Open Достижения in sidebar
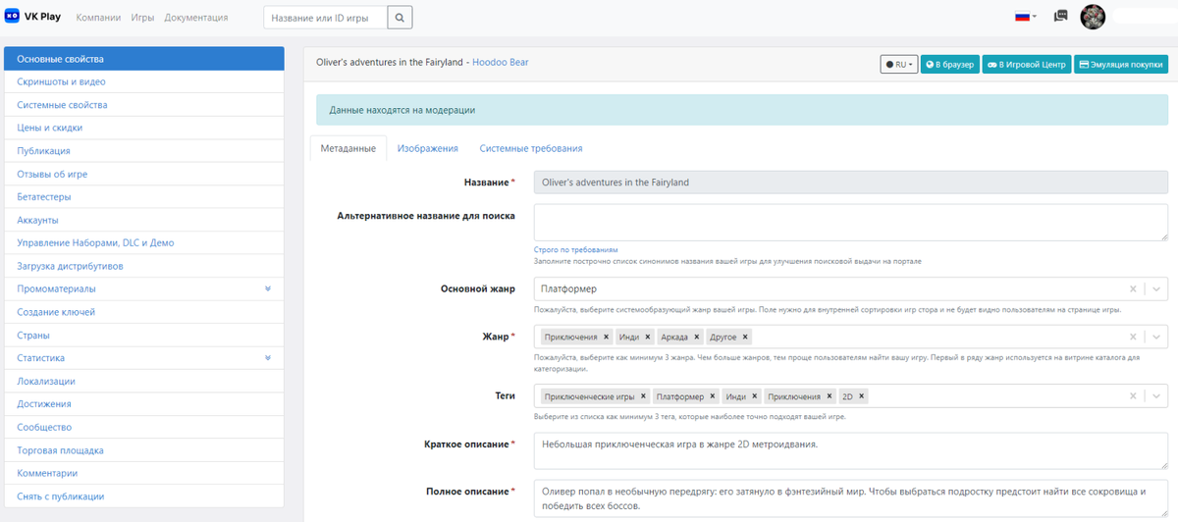Image resolution: width=1178 pixels, height=522 pixels. (x=144, y=404)
